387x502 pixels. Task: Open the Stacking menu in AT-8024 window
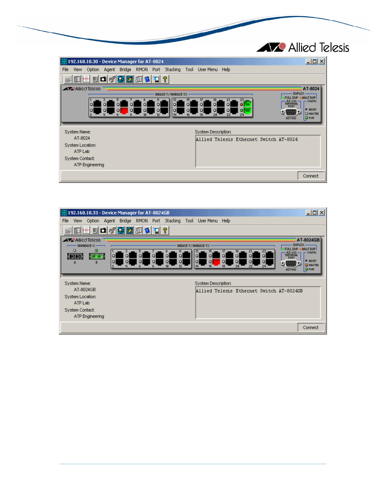[173, 70]
